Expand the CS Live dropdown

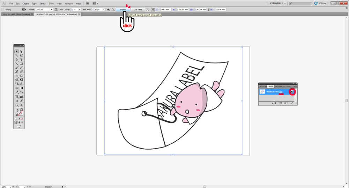tap(328, 3)
